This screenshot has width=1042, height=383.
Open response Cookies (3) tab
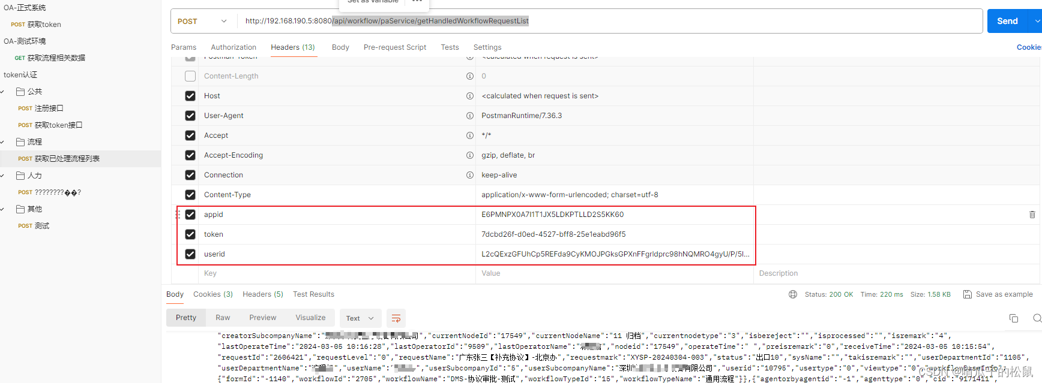213,294
